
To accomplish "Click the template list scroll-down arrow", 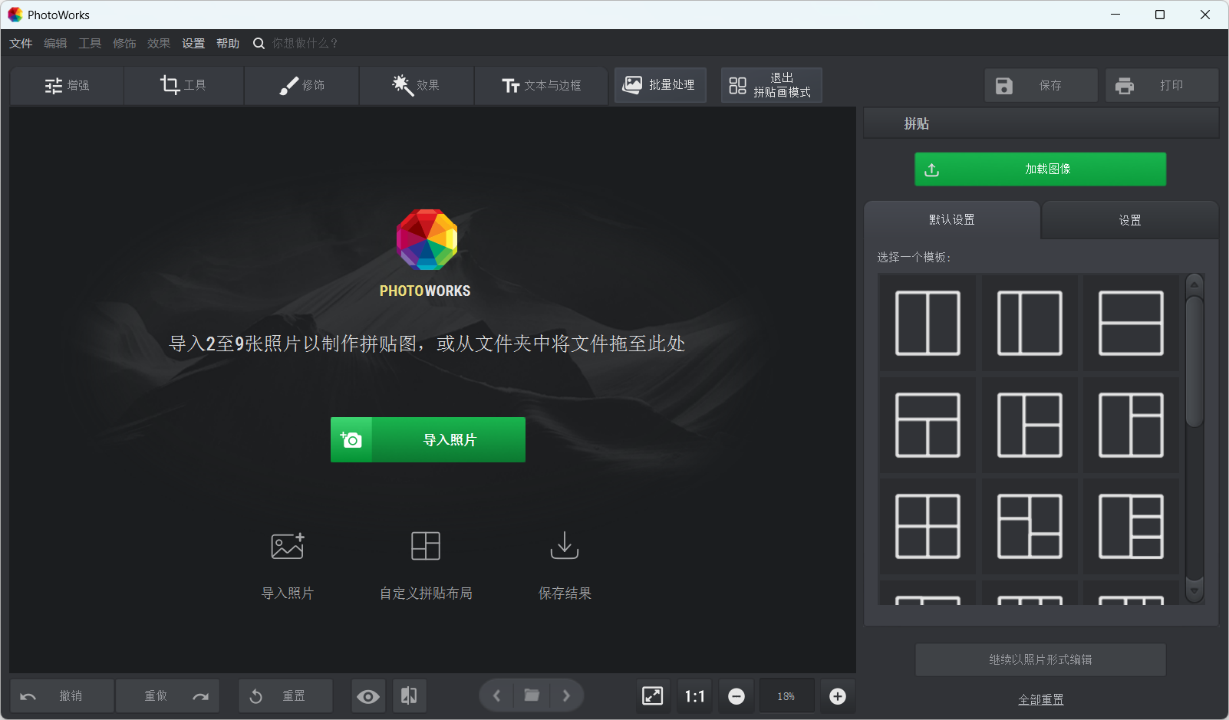I will coord(1194,590).
